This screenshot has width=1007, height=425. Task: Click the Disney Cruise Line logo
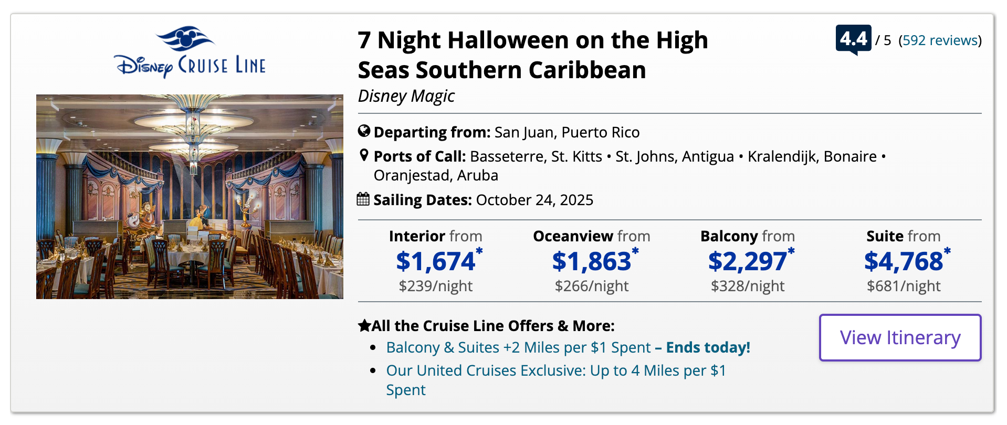tap(190, 52)
